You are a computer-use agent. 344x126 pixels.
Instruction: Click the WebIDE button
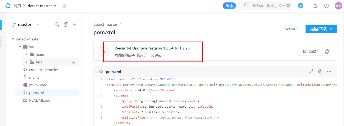pyautogui.click(x=292, y=29)
